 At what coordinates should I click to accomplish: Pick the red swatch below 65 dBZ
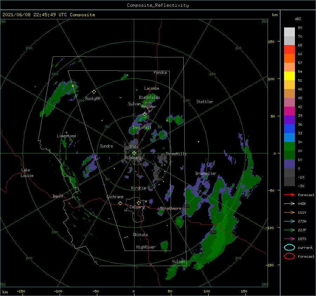tap(289, 50)
